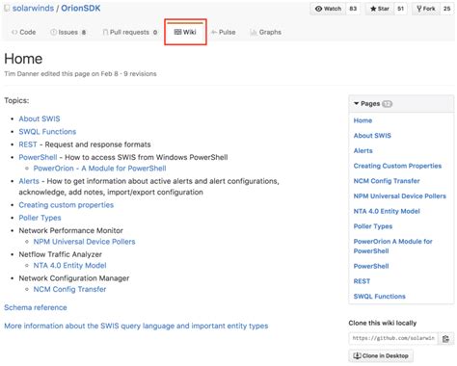The width and height of the screenshot is (457, 366).
Task: Open Poller Types in Pages sidebar
Action: [373, 226]
